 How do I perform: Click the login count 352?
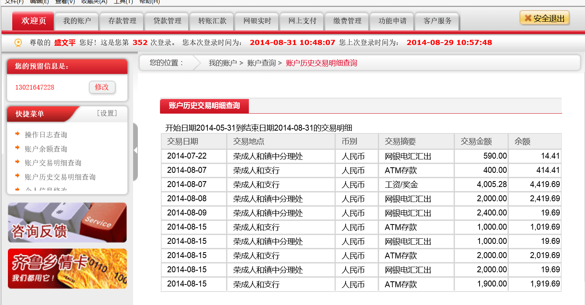tap(140, 43)
